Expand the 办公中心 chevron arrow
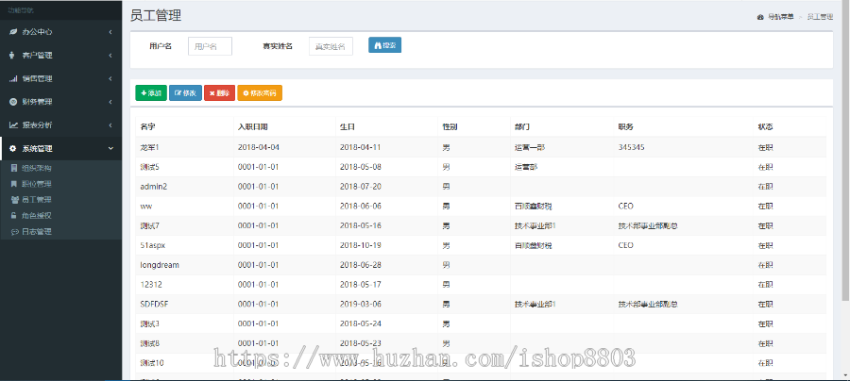The height and width of the screenshot is (381, 850). coord(110,32)
